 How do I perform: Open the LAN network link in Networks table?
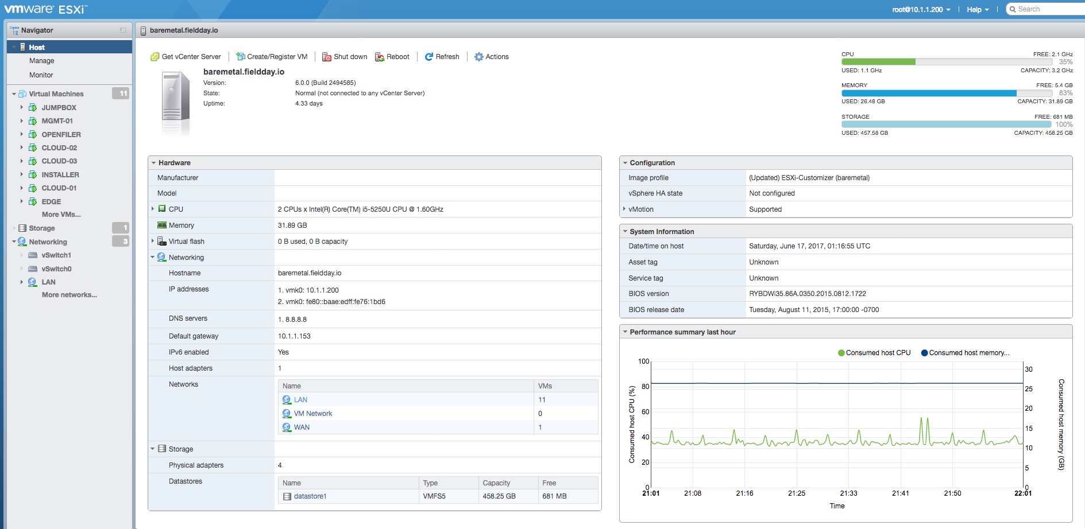[x=301, y=400]
